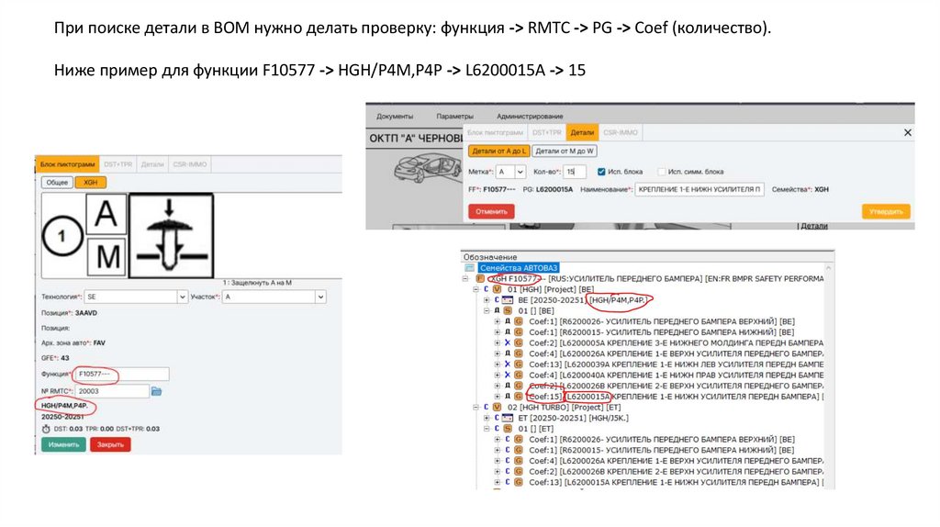Switch to Блок пиктограмм tab in right dialog
Image resolution: width=940 pixels, height=527 pixels.
[x=495, y=132]
